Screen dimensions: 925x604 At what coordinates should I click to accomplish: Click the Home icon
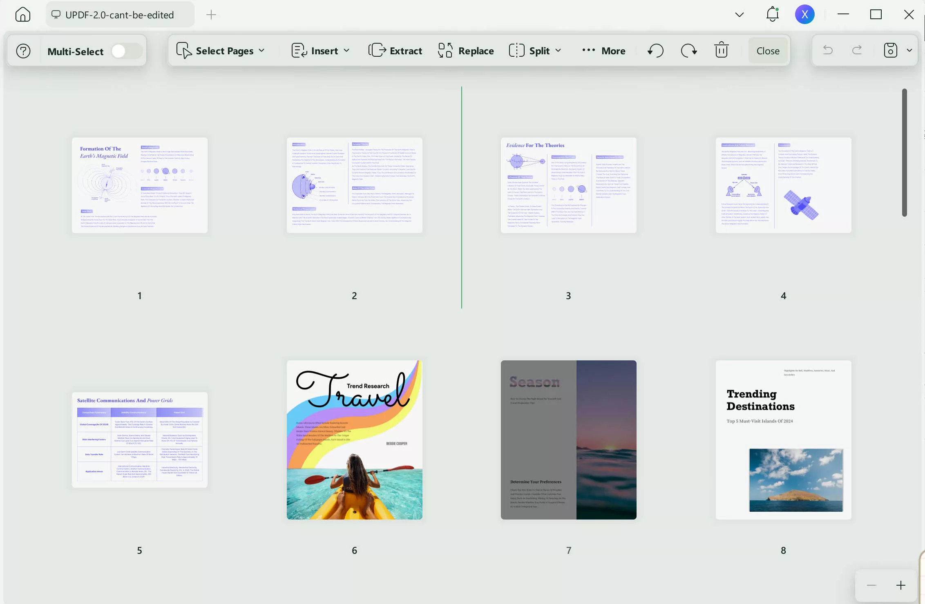point(22,14)
